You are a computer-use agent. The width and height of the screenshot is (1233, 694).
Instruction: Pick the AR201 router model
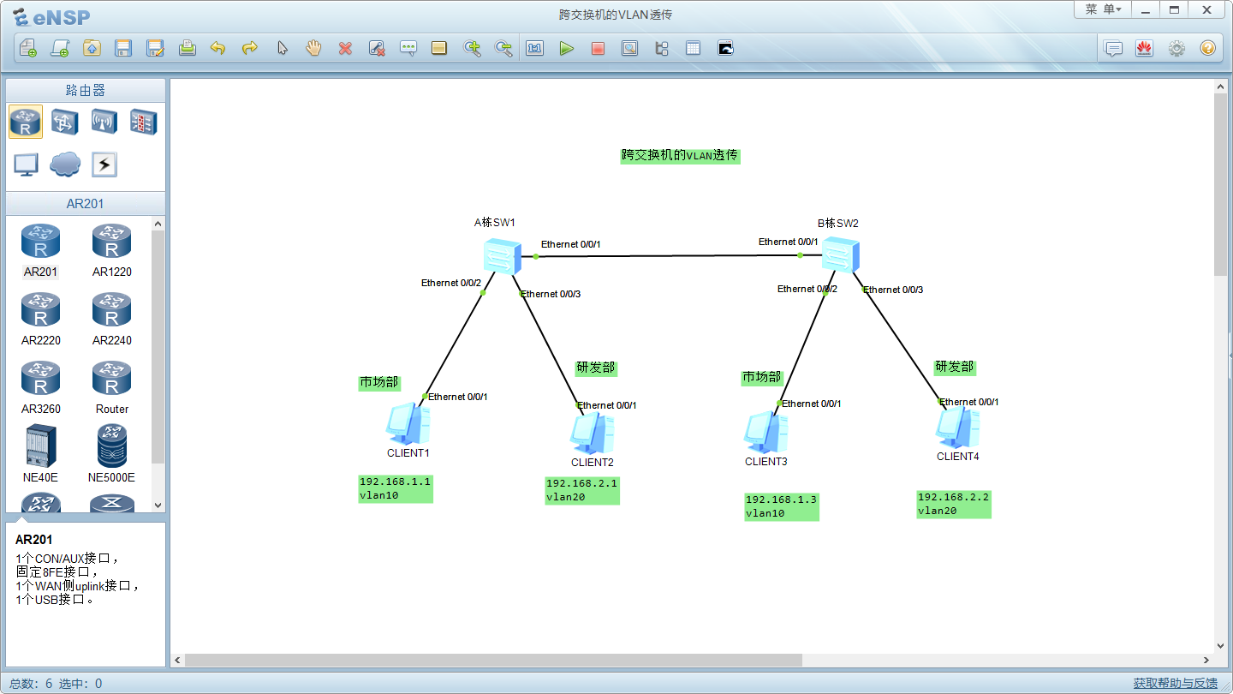[x=41, y=251]
